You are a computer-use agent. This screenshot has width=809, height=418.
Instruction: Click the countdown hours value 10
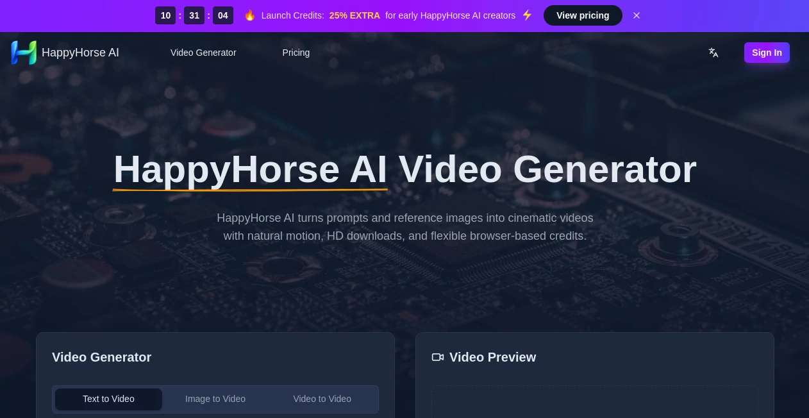(x=165, y=15)
